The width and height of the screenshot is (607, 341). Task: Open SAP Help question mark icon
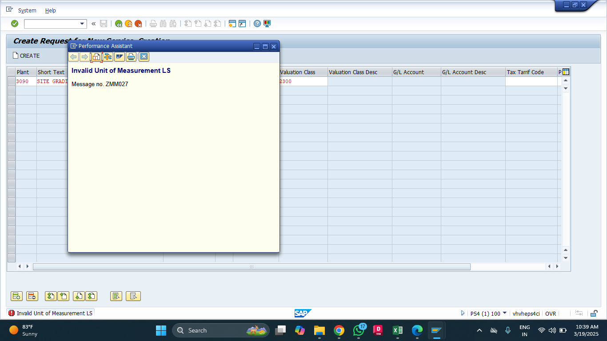point(257,24)
